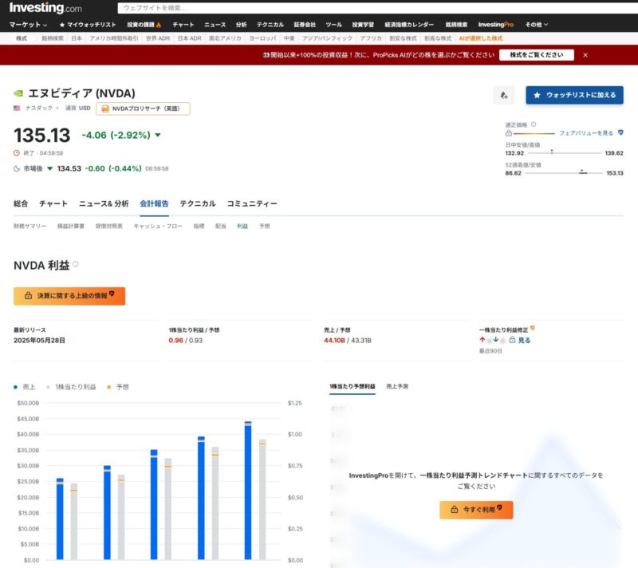Click the ウォッチリストに加える button
The width and height of the screenshot is (638, 568).
[x=574, y=95]
